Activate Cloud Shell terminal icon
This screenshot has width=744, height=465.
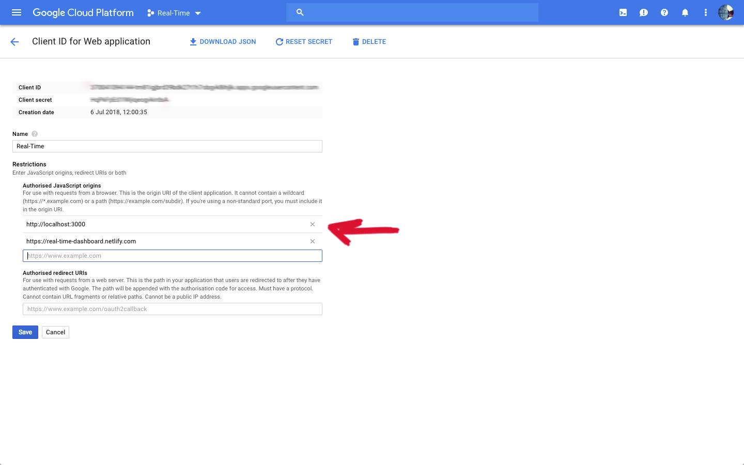pos(623,12)
